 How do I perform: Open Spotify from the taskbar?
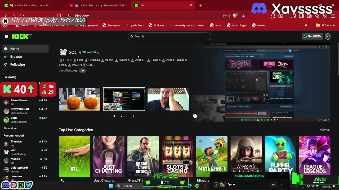coord(197,186)
